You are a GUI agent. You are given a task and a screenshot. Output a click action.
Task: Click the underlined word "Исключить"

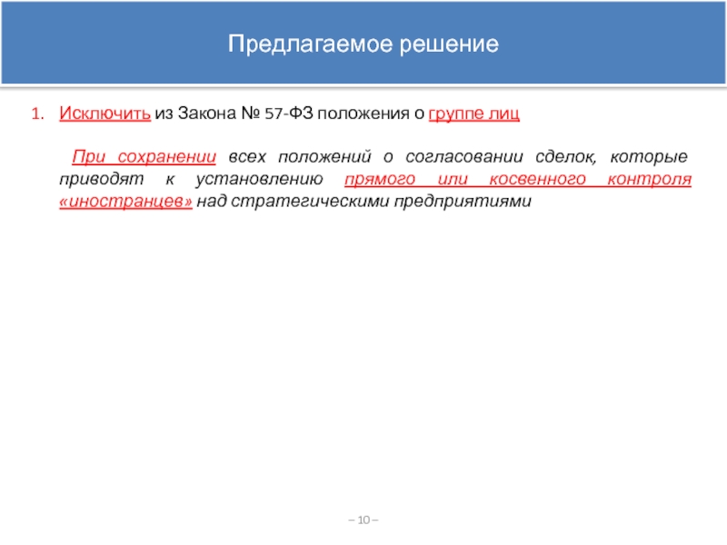click(x=105, y=114)
